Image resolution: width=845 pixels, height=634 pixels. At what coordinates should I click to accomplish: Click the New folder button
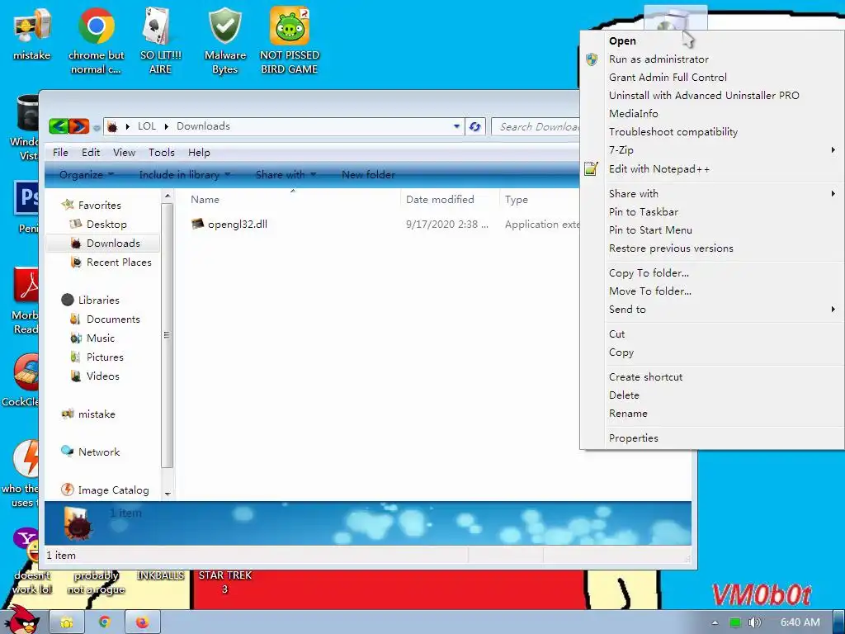pos(368,175)
